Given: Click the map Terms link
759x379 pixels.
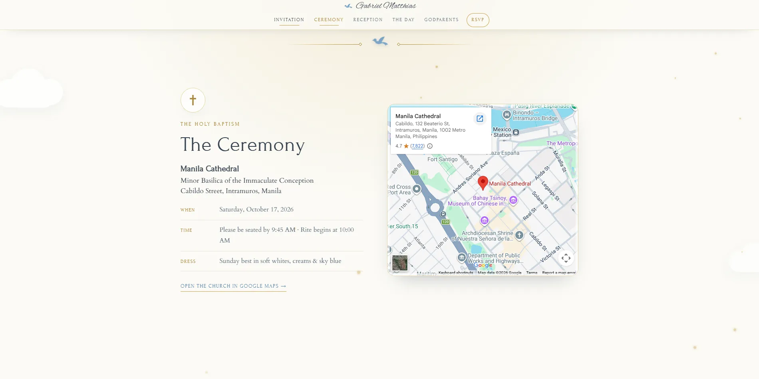Looking at the screenshot, I should pyautogui.click(x=532, y=273).
